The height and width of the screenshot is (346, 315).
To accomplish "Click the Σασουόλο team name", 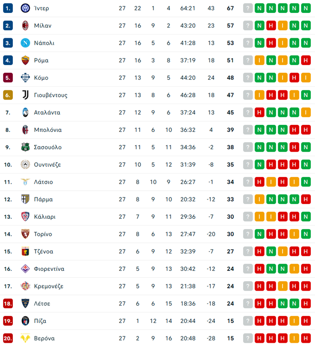I will pyautogui.click(x=48, y=147).
